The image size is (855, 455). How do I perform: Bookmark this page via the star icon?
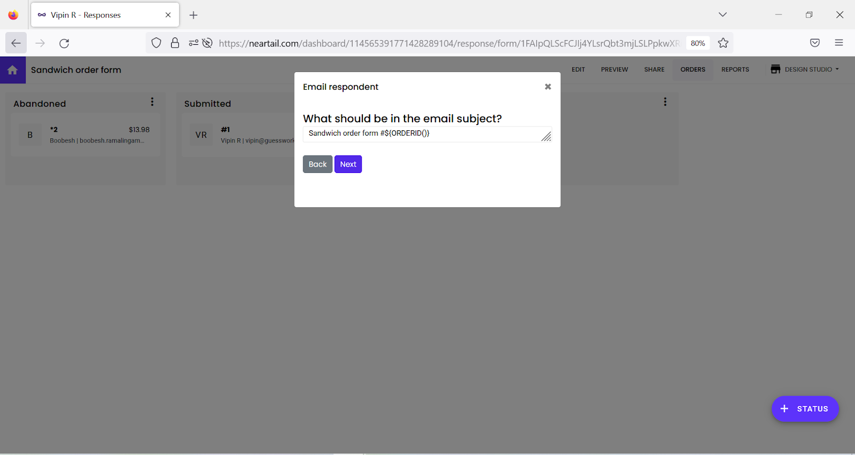pyautogui.click(x=723, y=43)
